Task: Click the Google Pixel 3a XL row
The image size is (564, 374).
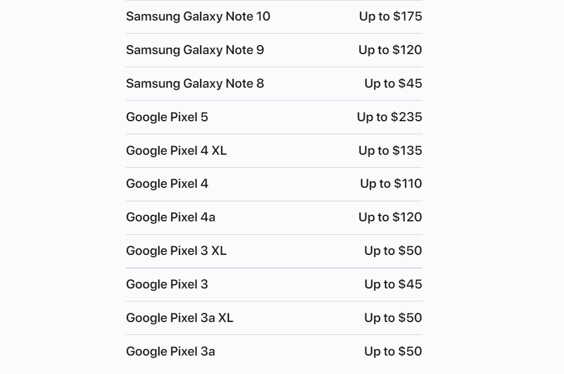Action: 274,318
